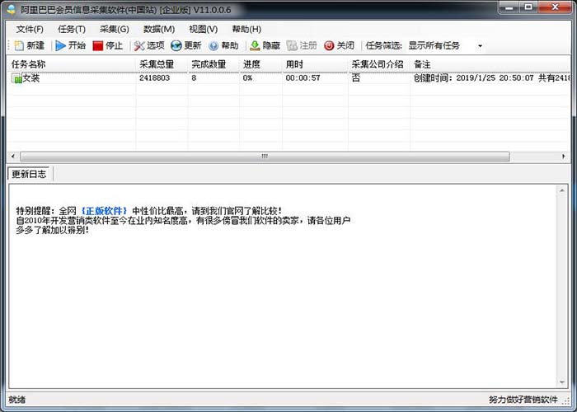Sort by 采集总量 column header
This screenshot has height=412, width=577.
[162, 64]
